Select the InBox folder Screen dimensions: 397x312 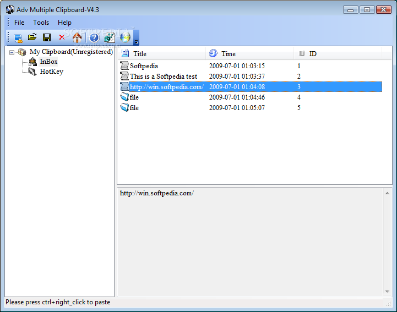pyautogui.click(x=48, y=62)
